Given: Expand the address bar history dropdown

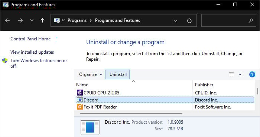Looking at the screenshot, I should [x=176, y=21].
